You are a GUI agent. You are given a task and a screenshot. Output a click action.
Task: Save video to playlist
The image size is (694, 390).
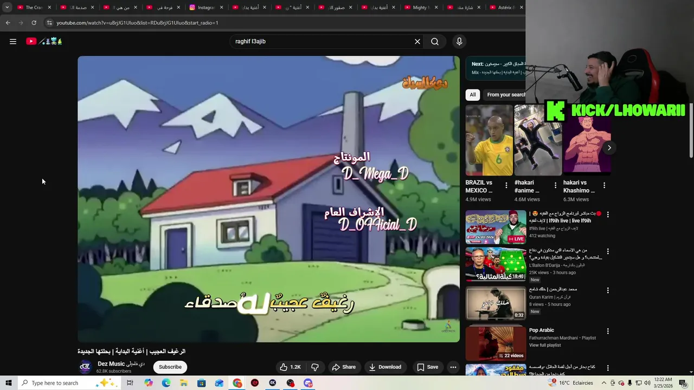tap(427, 367)
